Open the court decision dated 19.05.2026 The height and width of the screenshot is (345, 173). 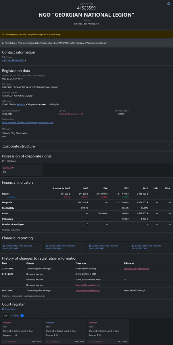(22, 332)
